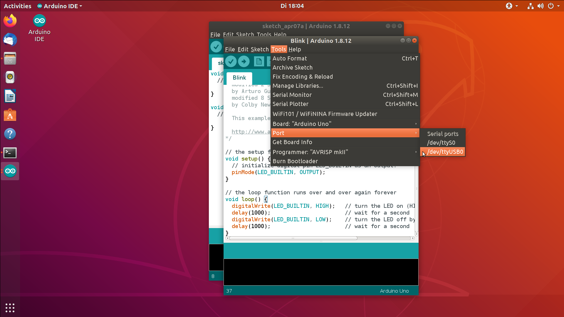This screenshot has height=317, width=564.
Task: Expand the Board: "Arduino Uno" submenu
Action: click(345, 124)
